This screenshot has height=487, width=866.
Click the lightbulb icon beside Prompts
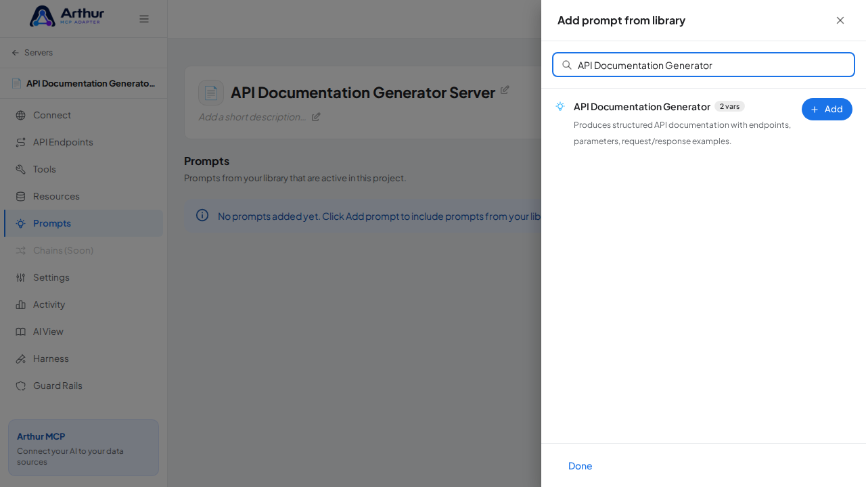click(21, 223)
